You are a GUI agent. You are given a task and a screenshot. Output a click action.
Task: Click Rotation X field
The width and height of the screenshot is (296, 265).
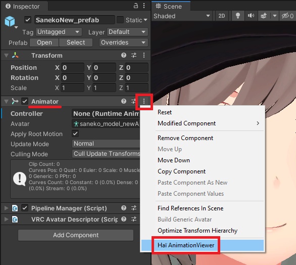(73, 78)
